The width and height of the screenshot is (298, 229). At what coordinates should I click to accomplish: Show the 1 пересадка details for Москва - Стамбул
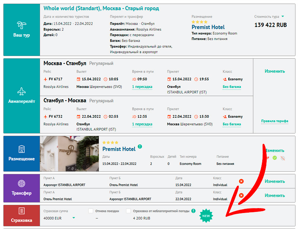pyautogui.click(x=142, y=87)
